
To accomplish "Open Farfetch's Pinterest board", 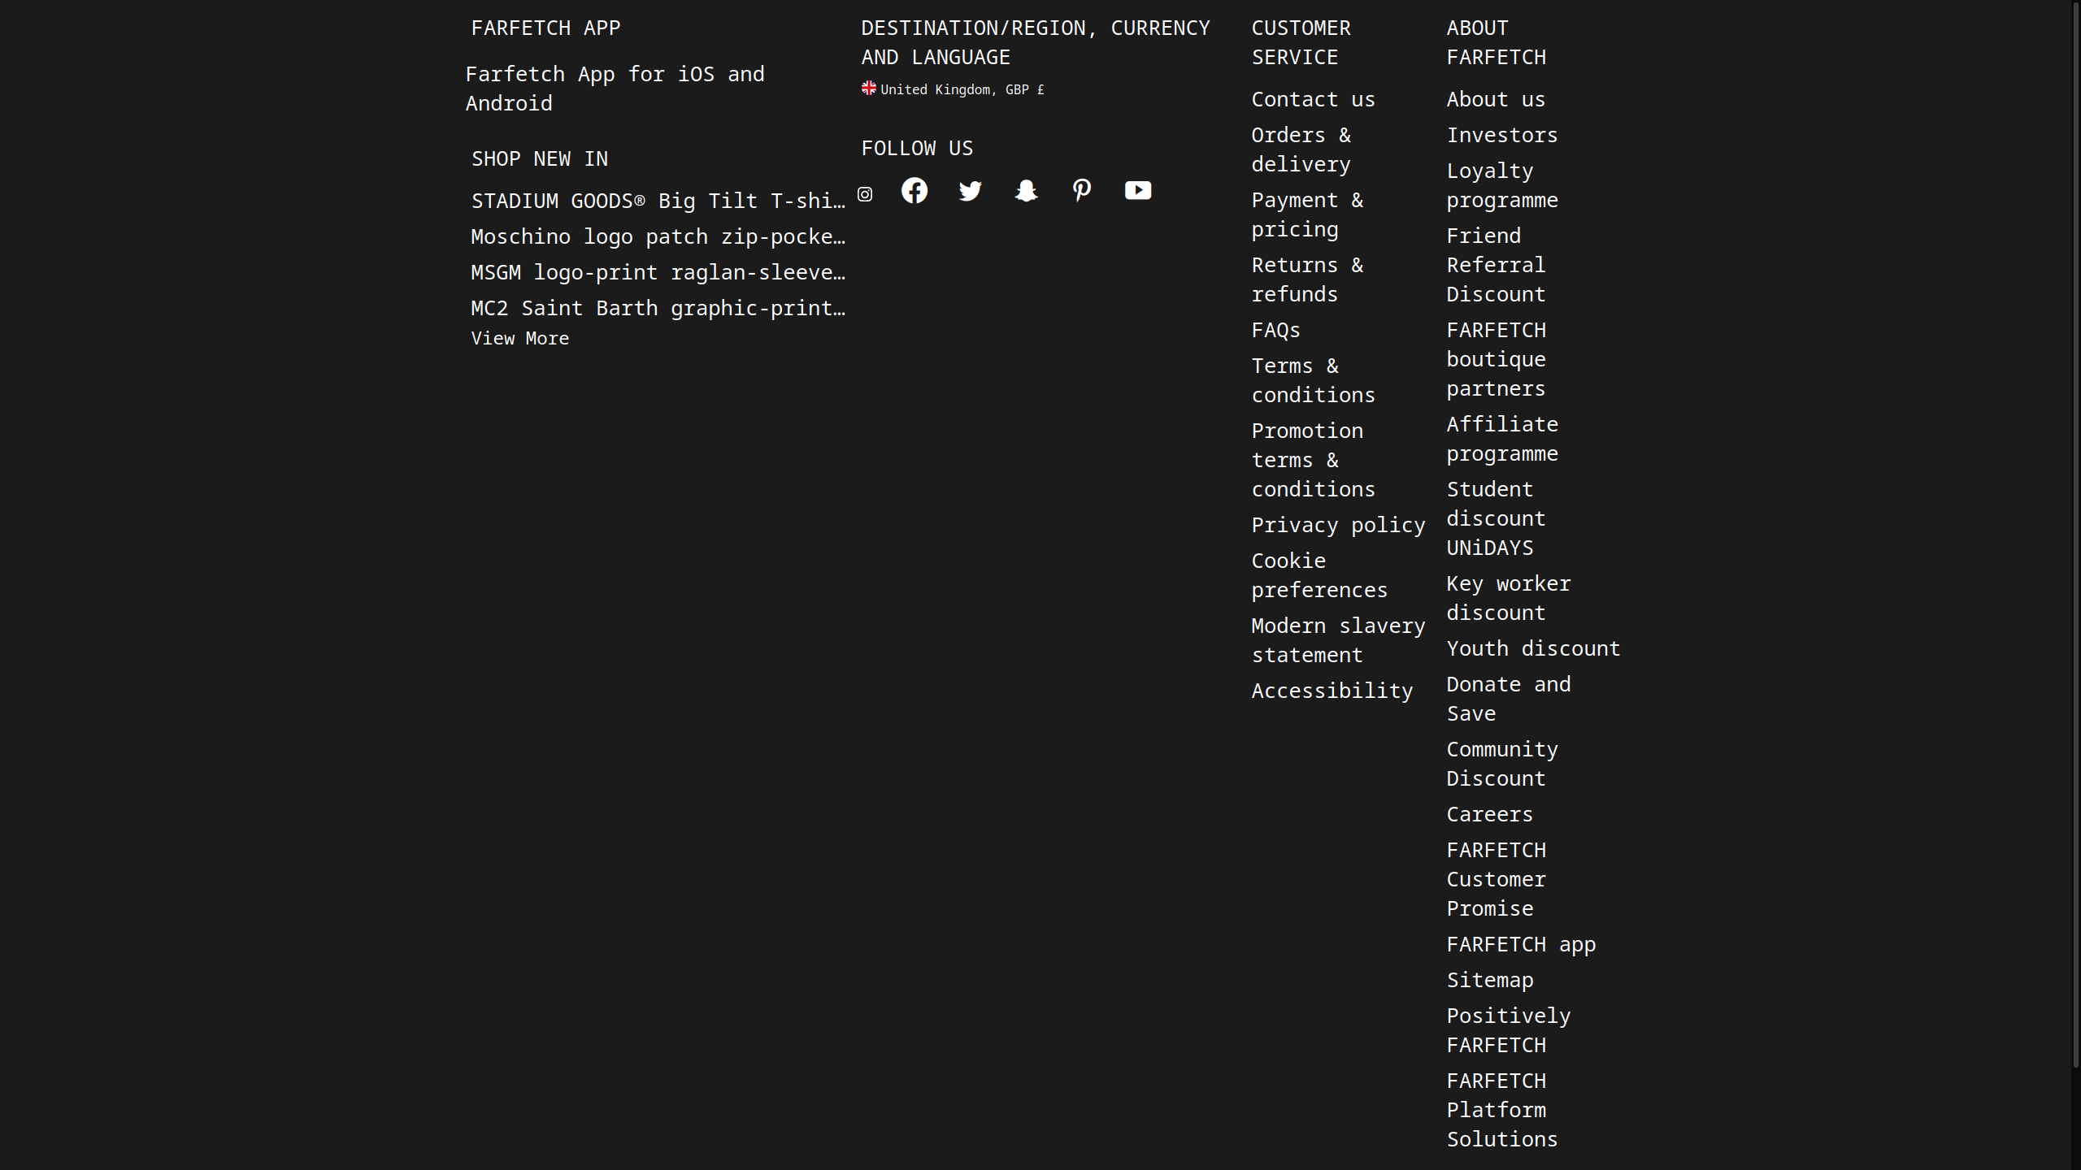I will click(1082, 190).
